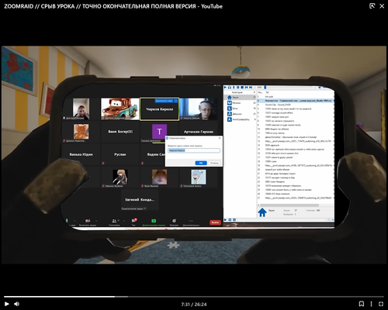Click the soundboard previous track icon
Screen dimensions: 388x310
pyautogui.click(x=246, y=88)
